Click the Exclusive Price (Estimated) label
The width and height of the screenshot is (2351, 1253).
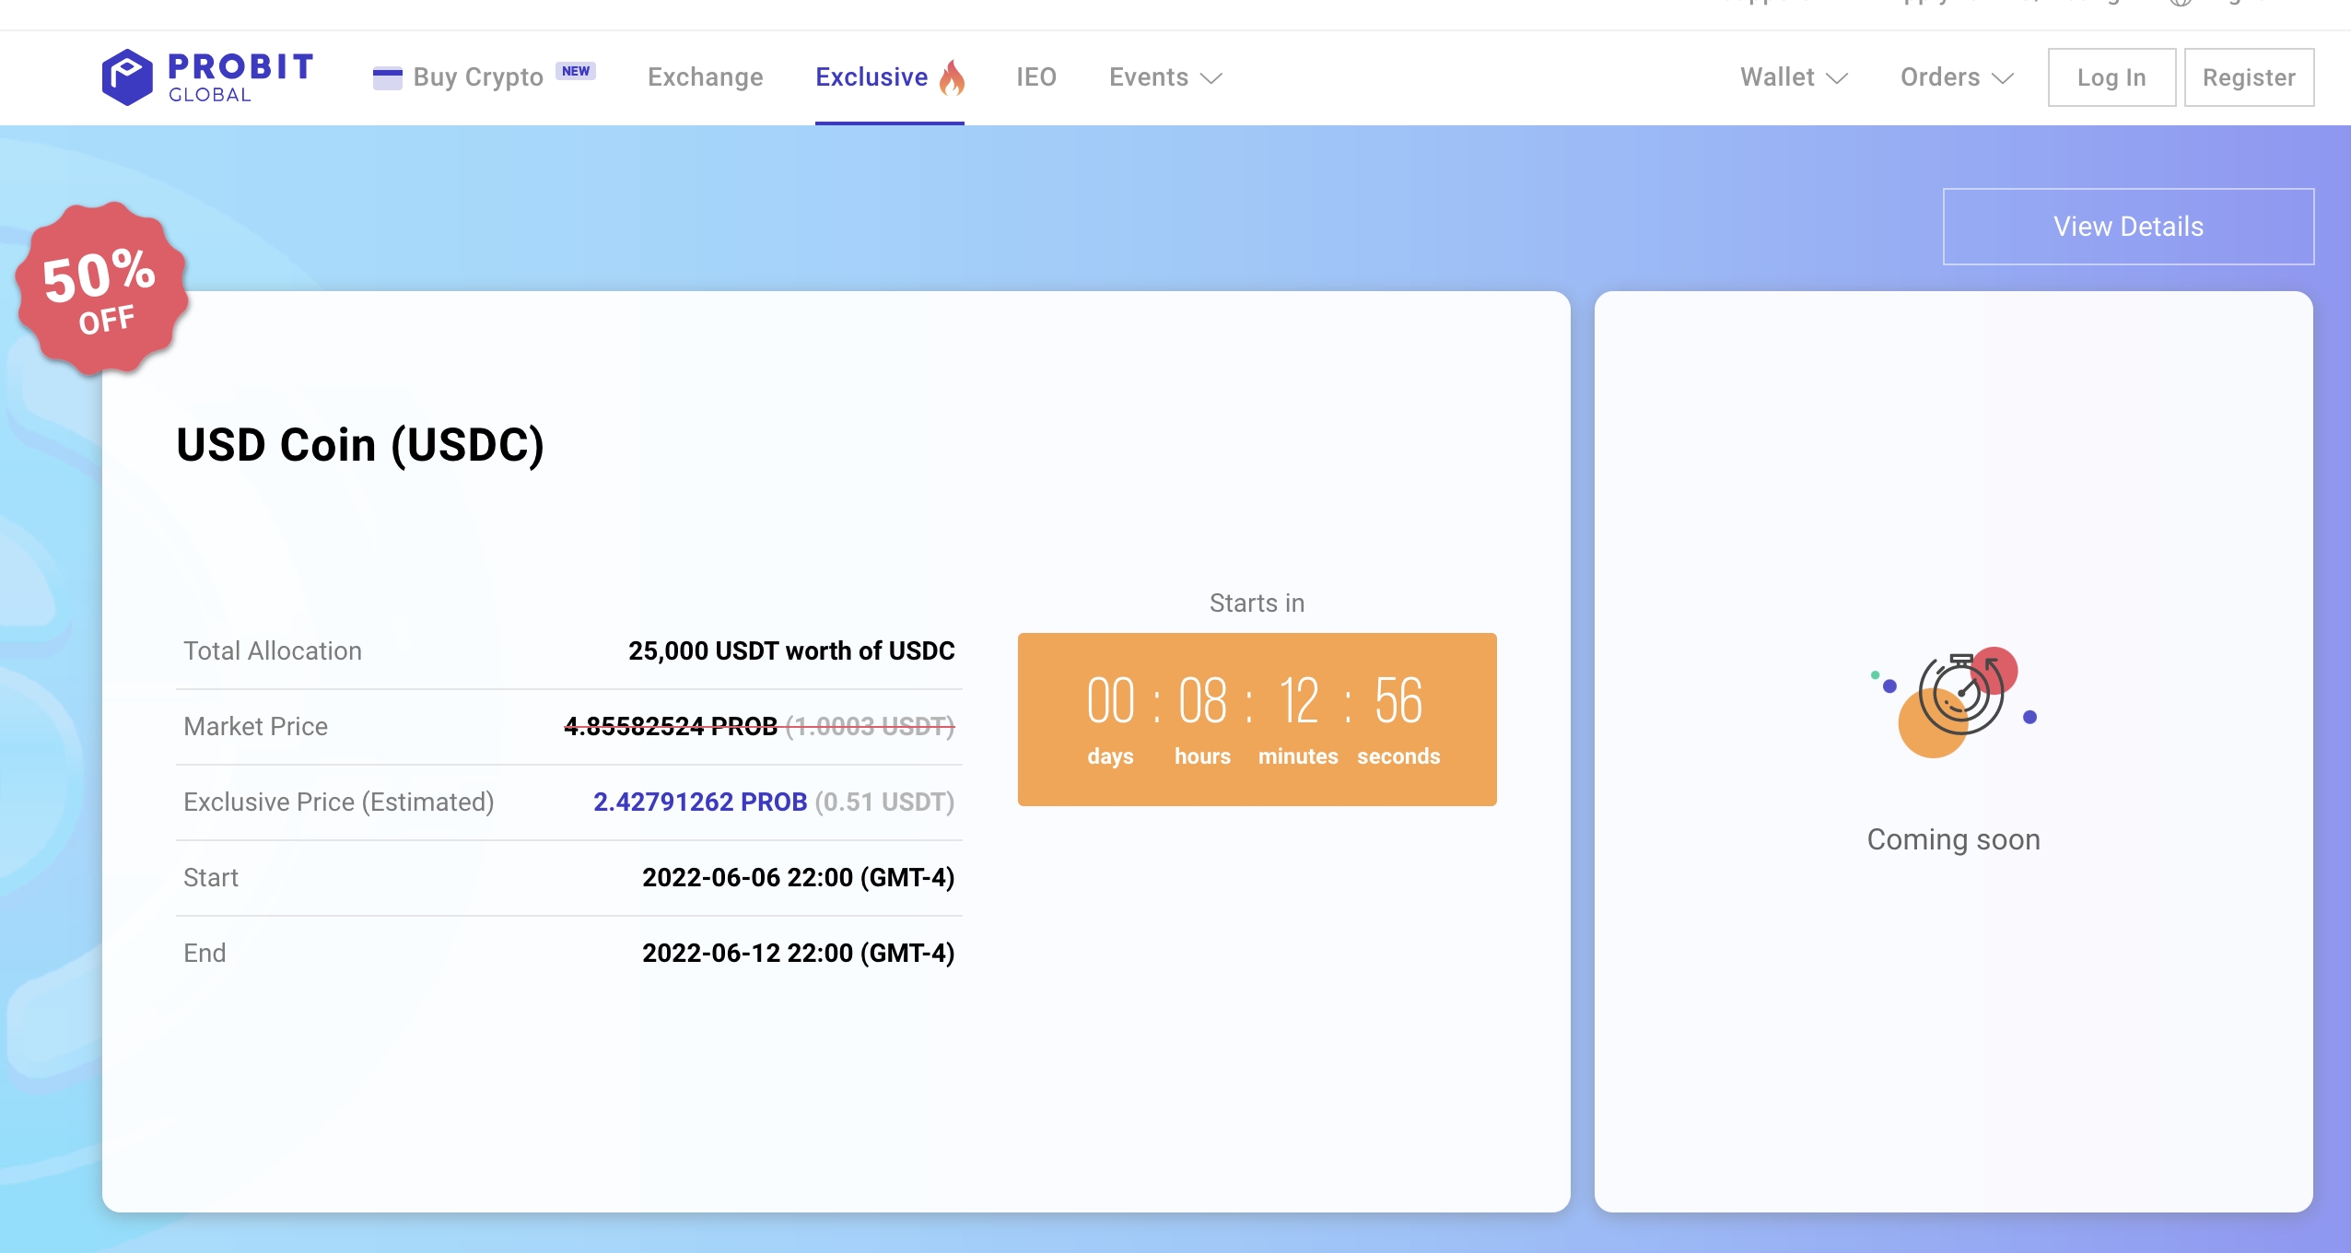pyautogui.click(x=339, y=802)
